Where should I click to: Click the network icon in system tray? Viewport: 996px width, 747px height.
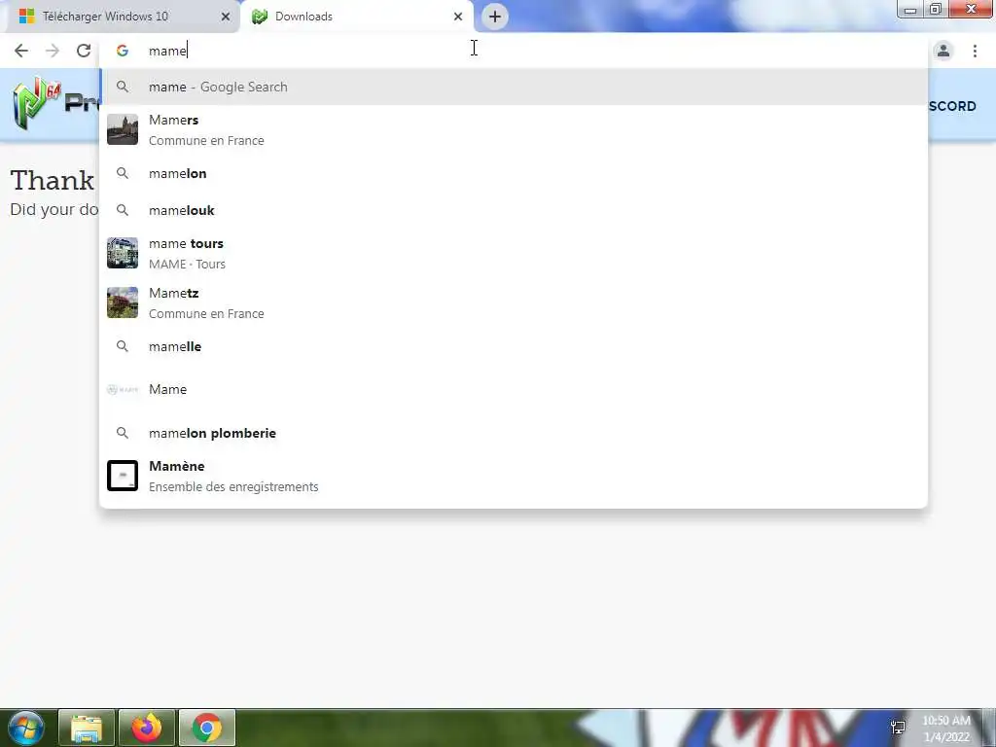click(x=898, y=728)
